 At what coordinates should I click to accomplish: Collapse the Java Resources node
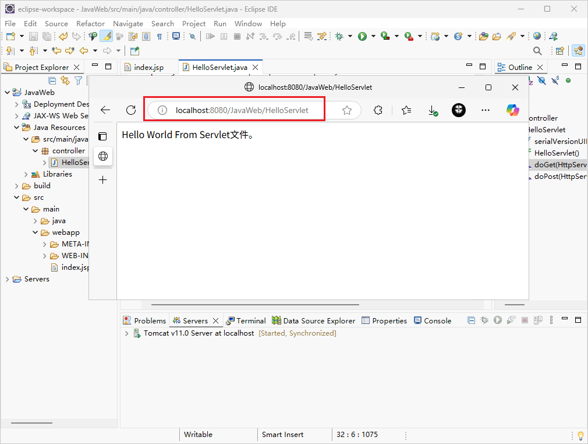pos(16,128)
